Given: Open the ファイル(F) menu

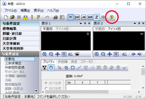Looking at the screenshot, I should click(x=11, y=10).
